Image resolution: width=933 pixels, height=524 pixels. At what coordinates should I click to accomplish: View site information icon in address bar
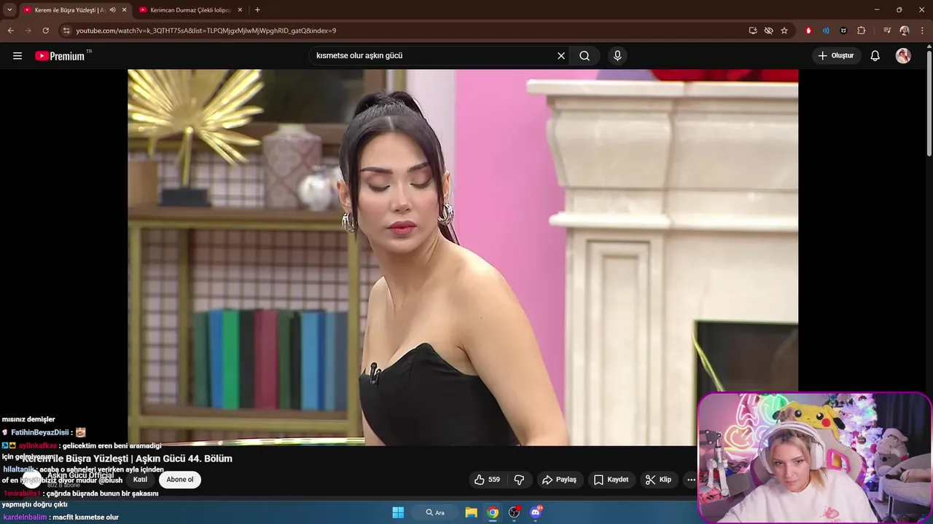(x=66, y=31)
